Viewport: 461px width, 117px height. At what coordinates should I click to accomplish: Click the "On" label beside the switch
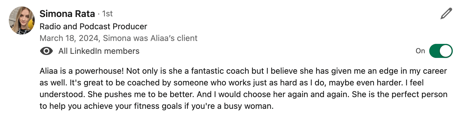[420, 51]
